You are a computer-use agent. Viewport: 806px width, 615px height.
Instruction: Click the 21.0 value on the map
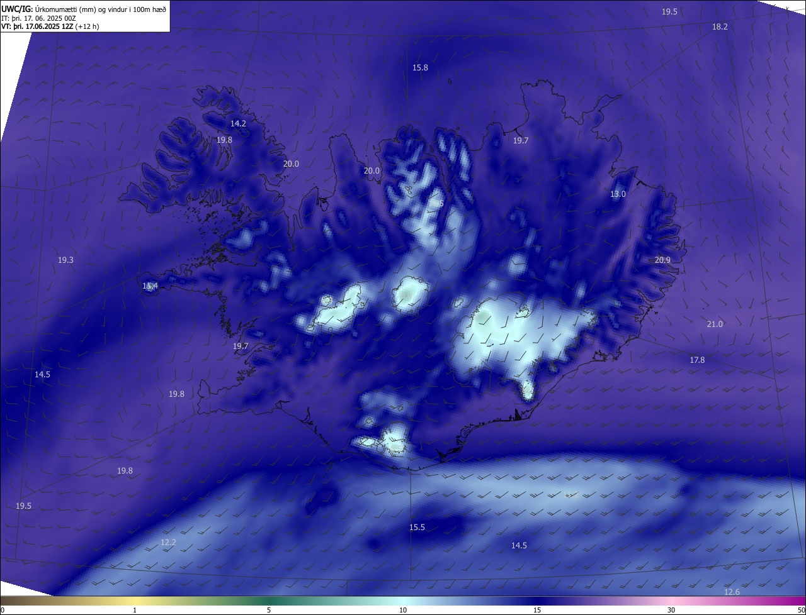click(x=715, y=324)
